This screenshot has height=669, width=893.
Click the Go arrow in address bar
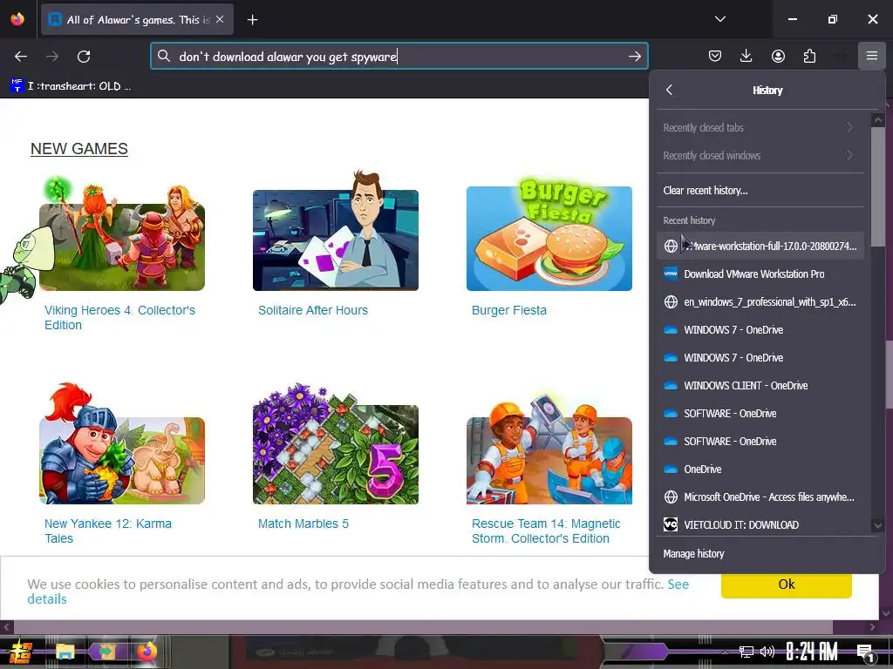point(635,57)
